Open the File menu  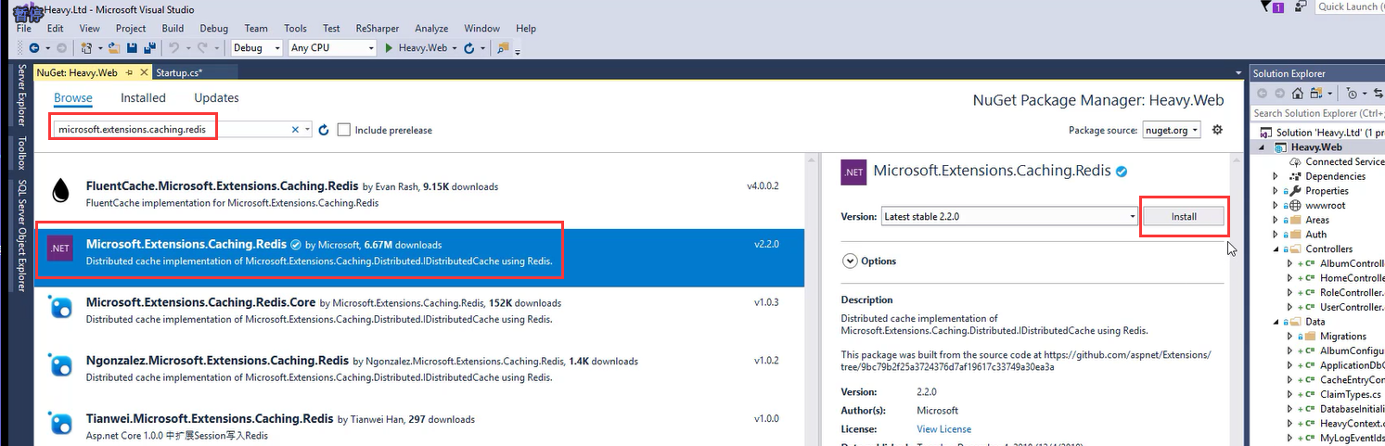24,29
